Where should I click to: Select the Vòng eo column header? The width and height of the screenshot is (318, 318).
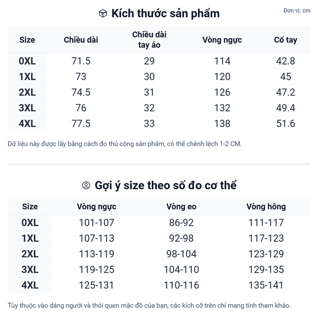pyautogui.click(x=181, y=207)
